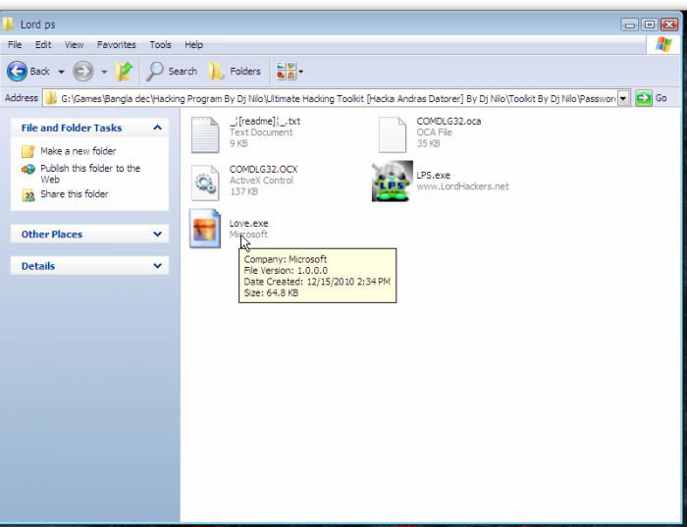Screen dimensions: 687x527
Task: Click Publish this folder to the Web
Action: coord(90,174)
